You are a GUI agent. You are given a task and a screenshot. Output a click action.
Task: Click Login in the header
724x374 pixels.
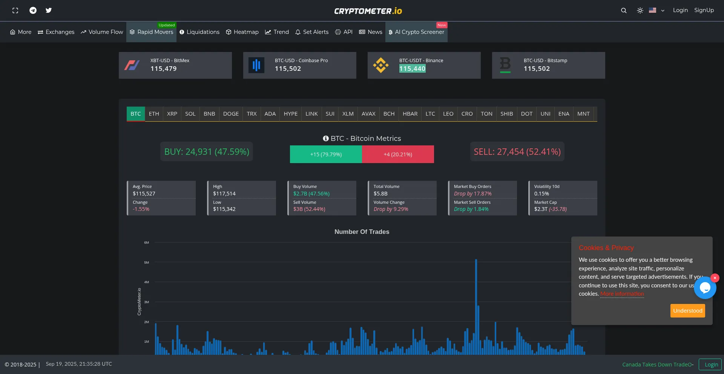pos(680,10)
